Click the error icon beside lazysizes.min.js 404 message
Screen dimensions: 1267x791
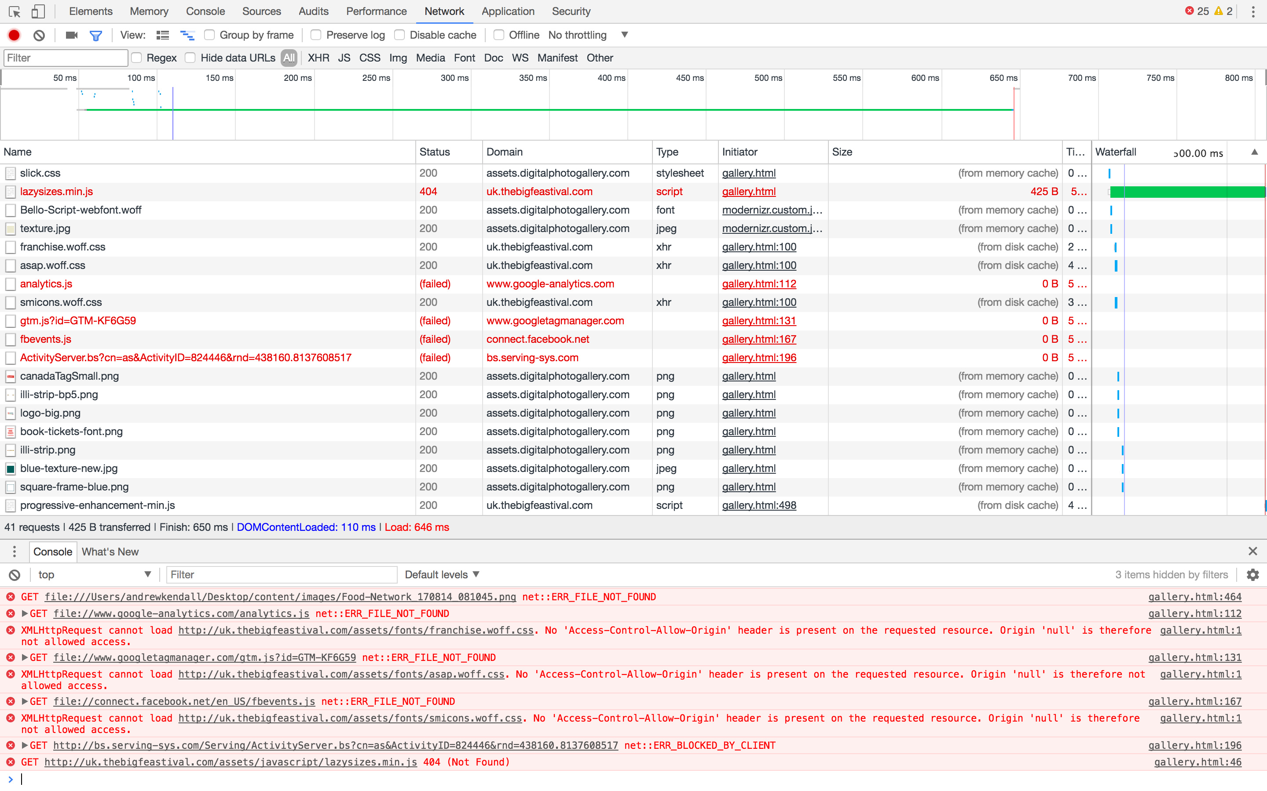(11, 762)
